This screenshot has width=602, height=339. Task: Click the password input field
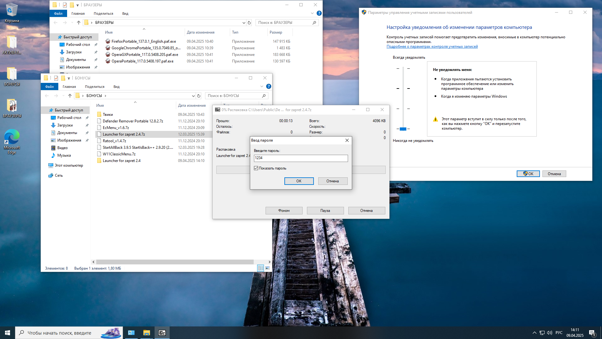[301, 158]
